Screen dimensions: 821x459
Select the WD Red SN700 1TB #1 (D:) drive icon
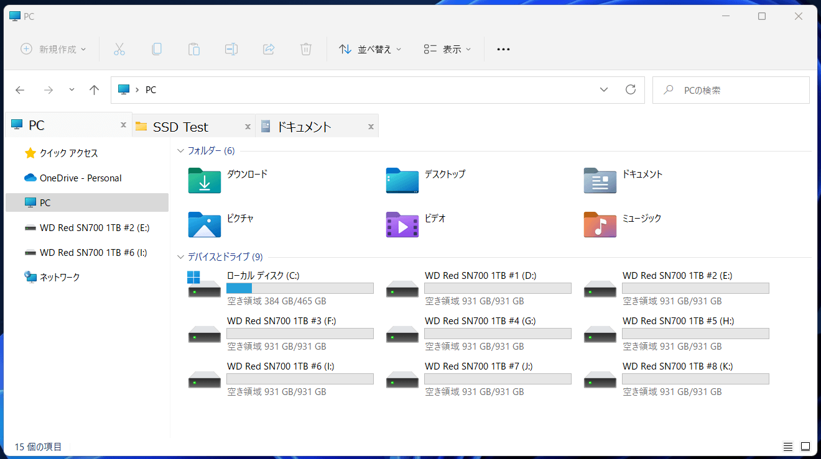(x=402, y=289)
